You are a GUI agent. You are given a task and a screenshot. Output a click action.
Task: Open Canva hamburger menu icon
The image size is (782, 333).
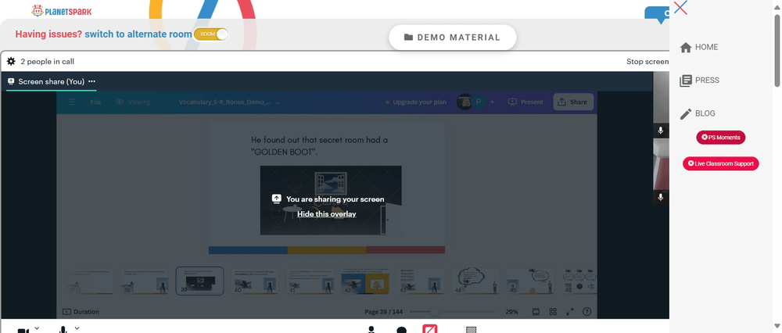pyautogui.click(x=72, y=102)
